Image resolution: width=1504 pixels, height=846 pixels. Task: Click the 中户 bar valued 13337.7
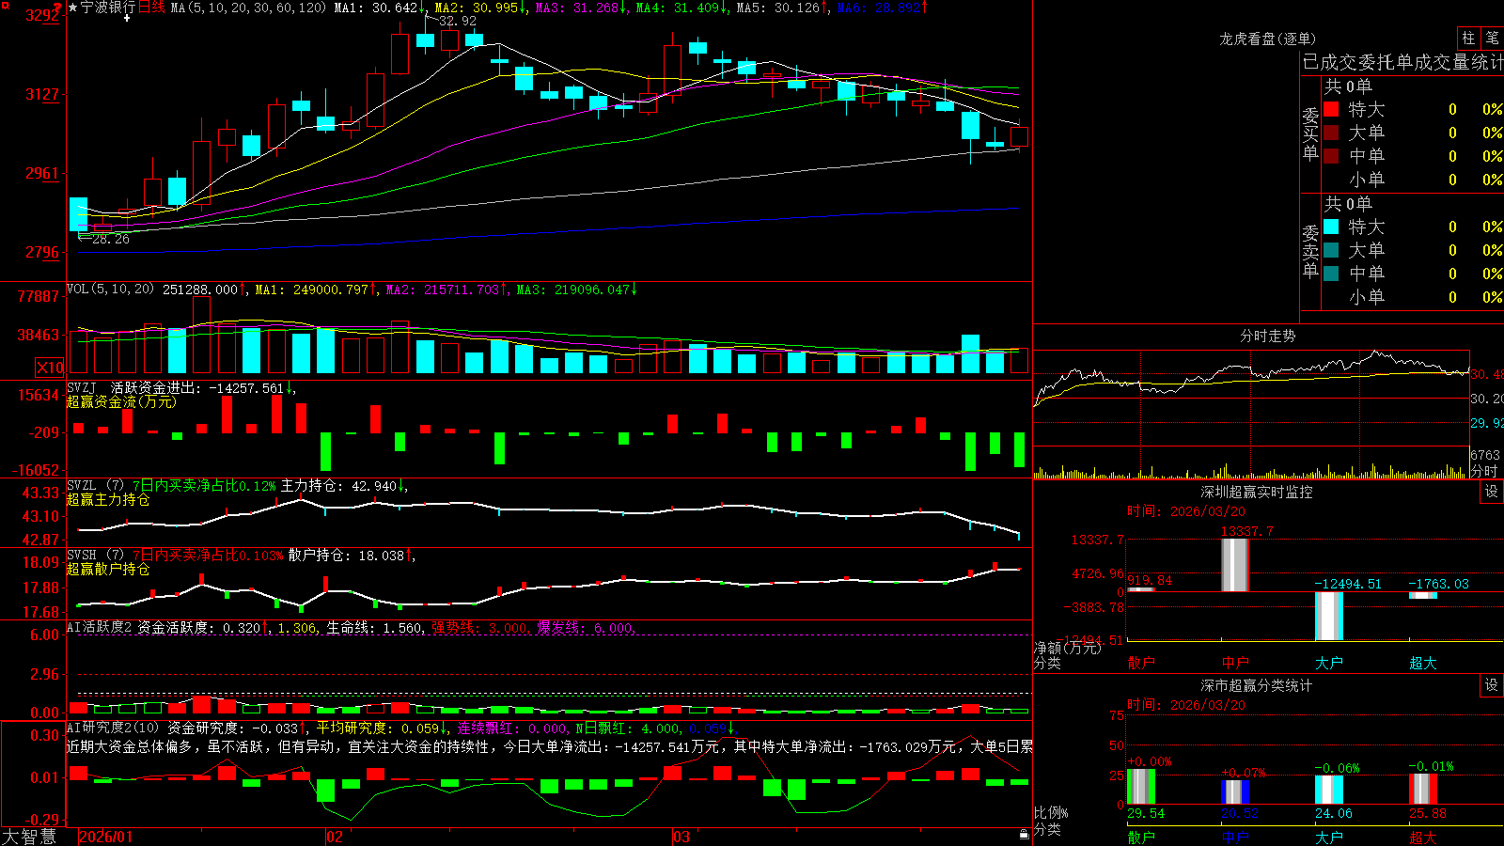coord(1235,565)
